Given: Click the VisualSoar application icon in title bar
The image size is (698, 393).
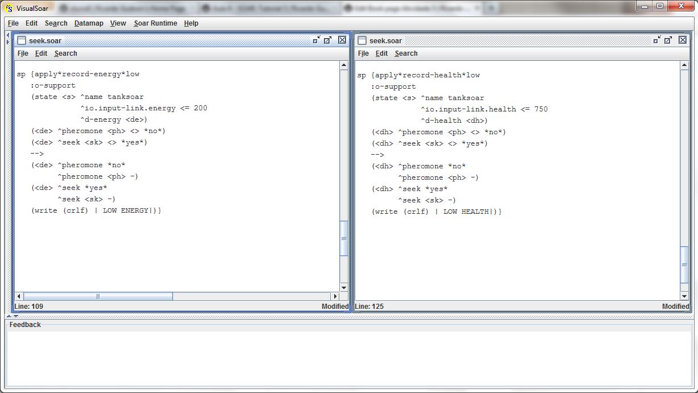Looking at the screenshot, I should click(9, 7).
